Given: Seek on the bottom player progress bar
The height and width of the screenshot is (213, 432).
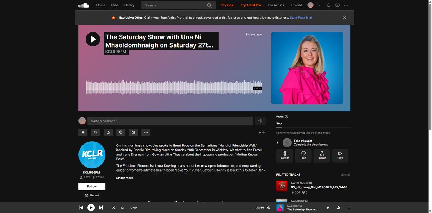Looking at the screenshot, I should 195,208.
